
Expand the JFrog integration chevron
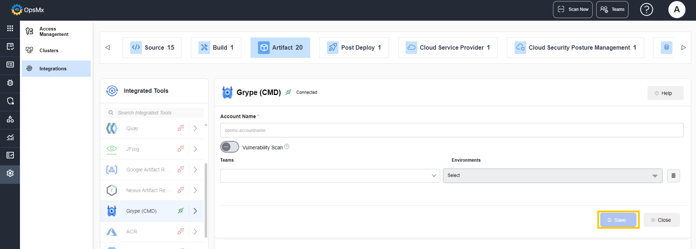[x=195, y=149]
